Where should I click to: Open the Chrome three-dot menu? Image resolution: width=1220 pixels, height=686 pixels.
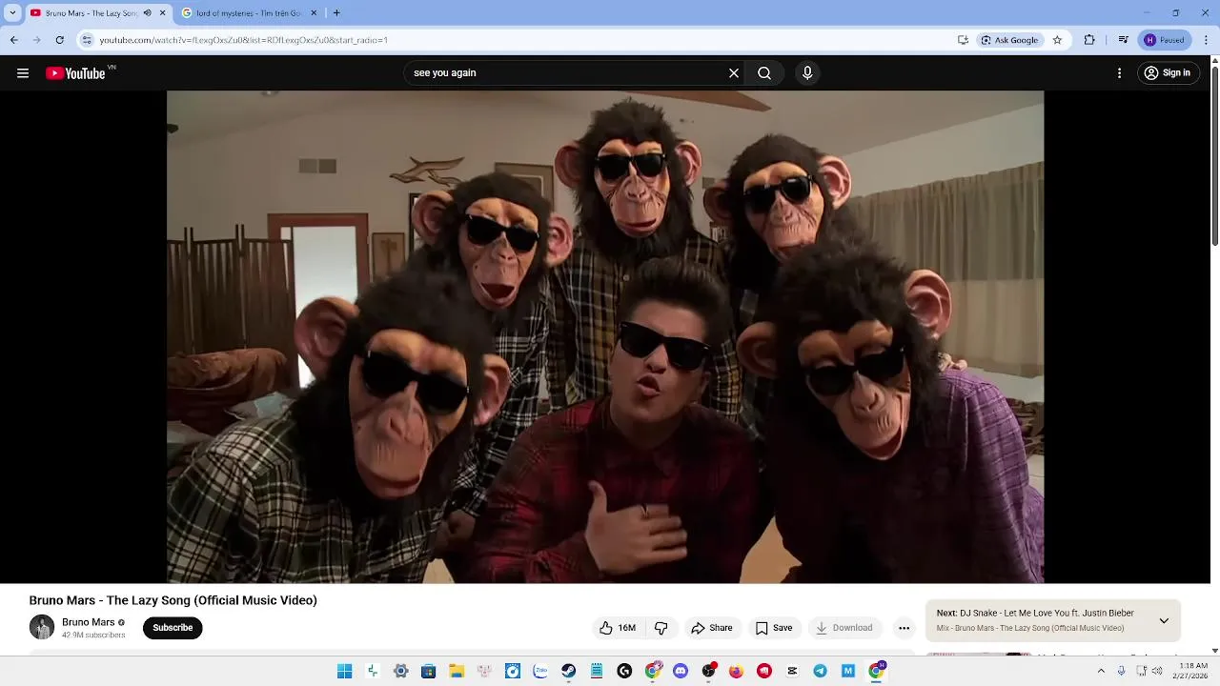tap(1207, 40)
